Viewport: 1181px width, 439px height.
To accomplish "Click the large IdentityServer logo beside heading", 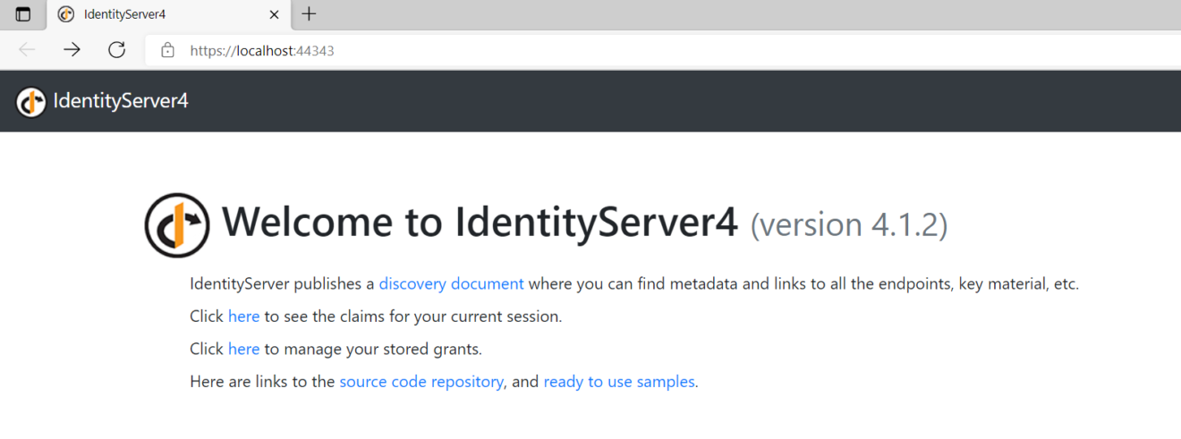I will click(177, 225).
